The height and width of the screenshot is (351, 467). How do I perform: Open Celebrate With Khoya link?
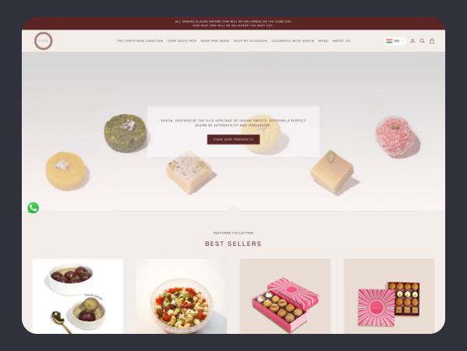(293, 40)
